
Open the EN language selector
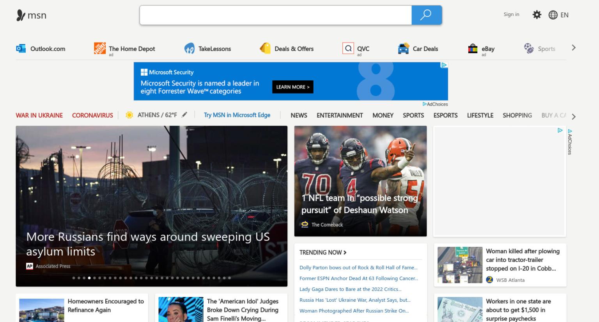tap(564, 15)
